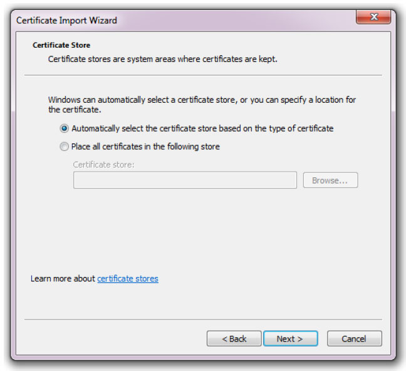Go to previous step with Back button

[x=234, y=338]
